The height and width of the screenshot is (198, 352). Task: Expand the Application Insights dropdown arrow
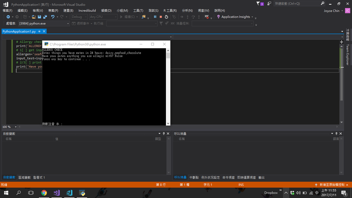(252, 17)
